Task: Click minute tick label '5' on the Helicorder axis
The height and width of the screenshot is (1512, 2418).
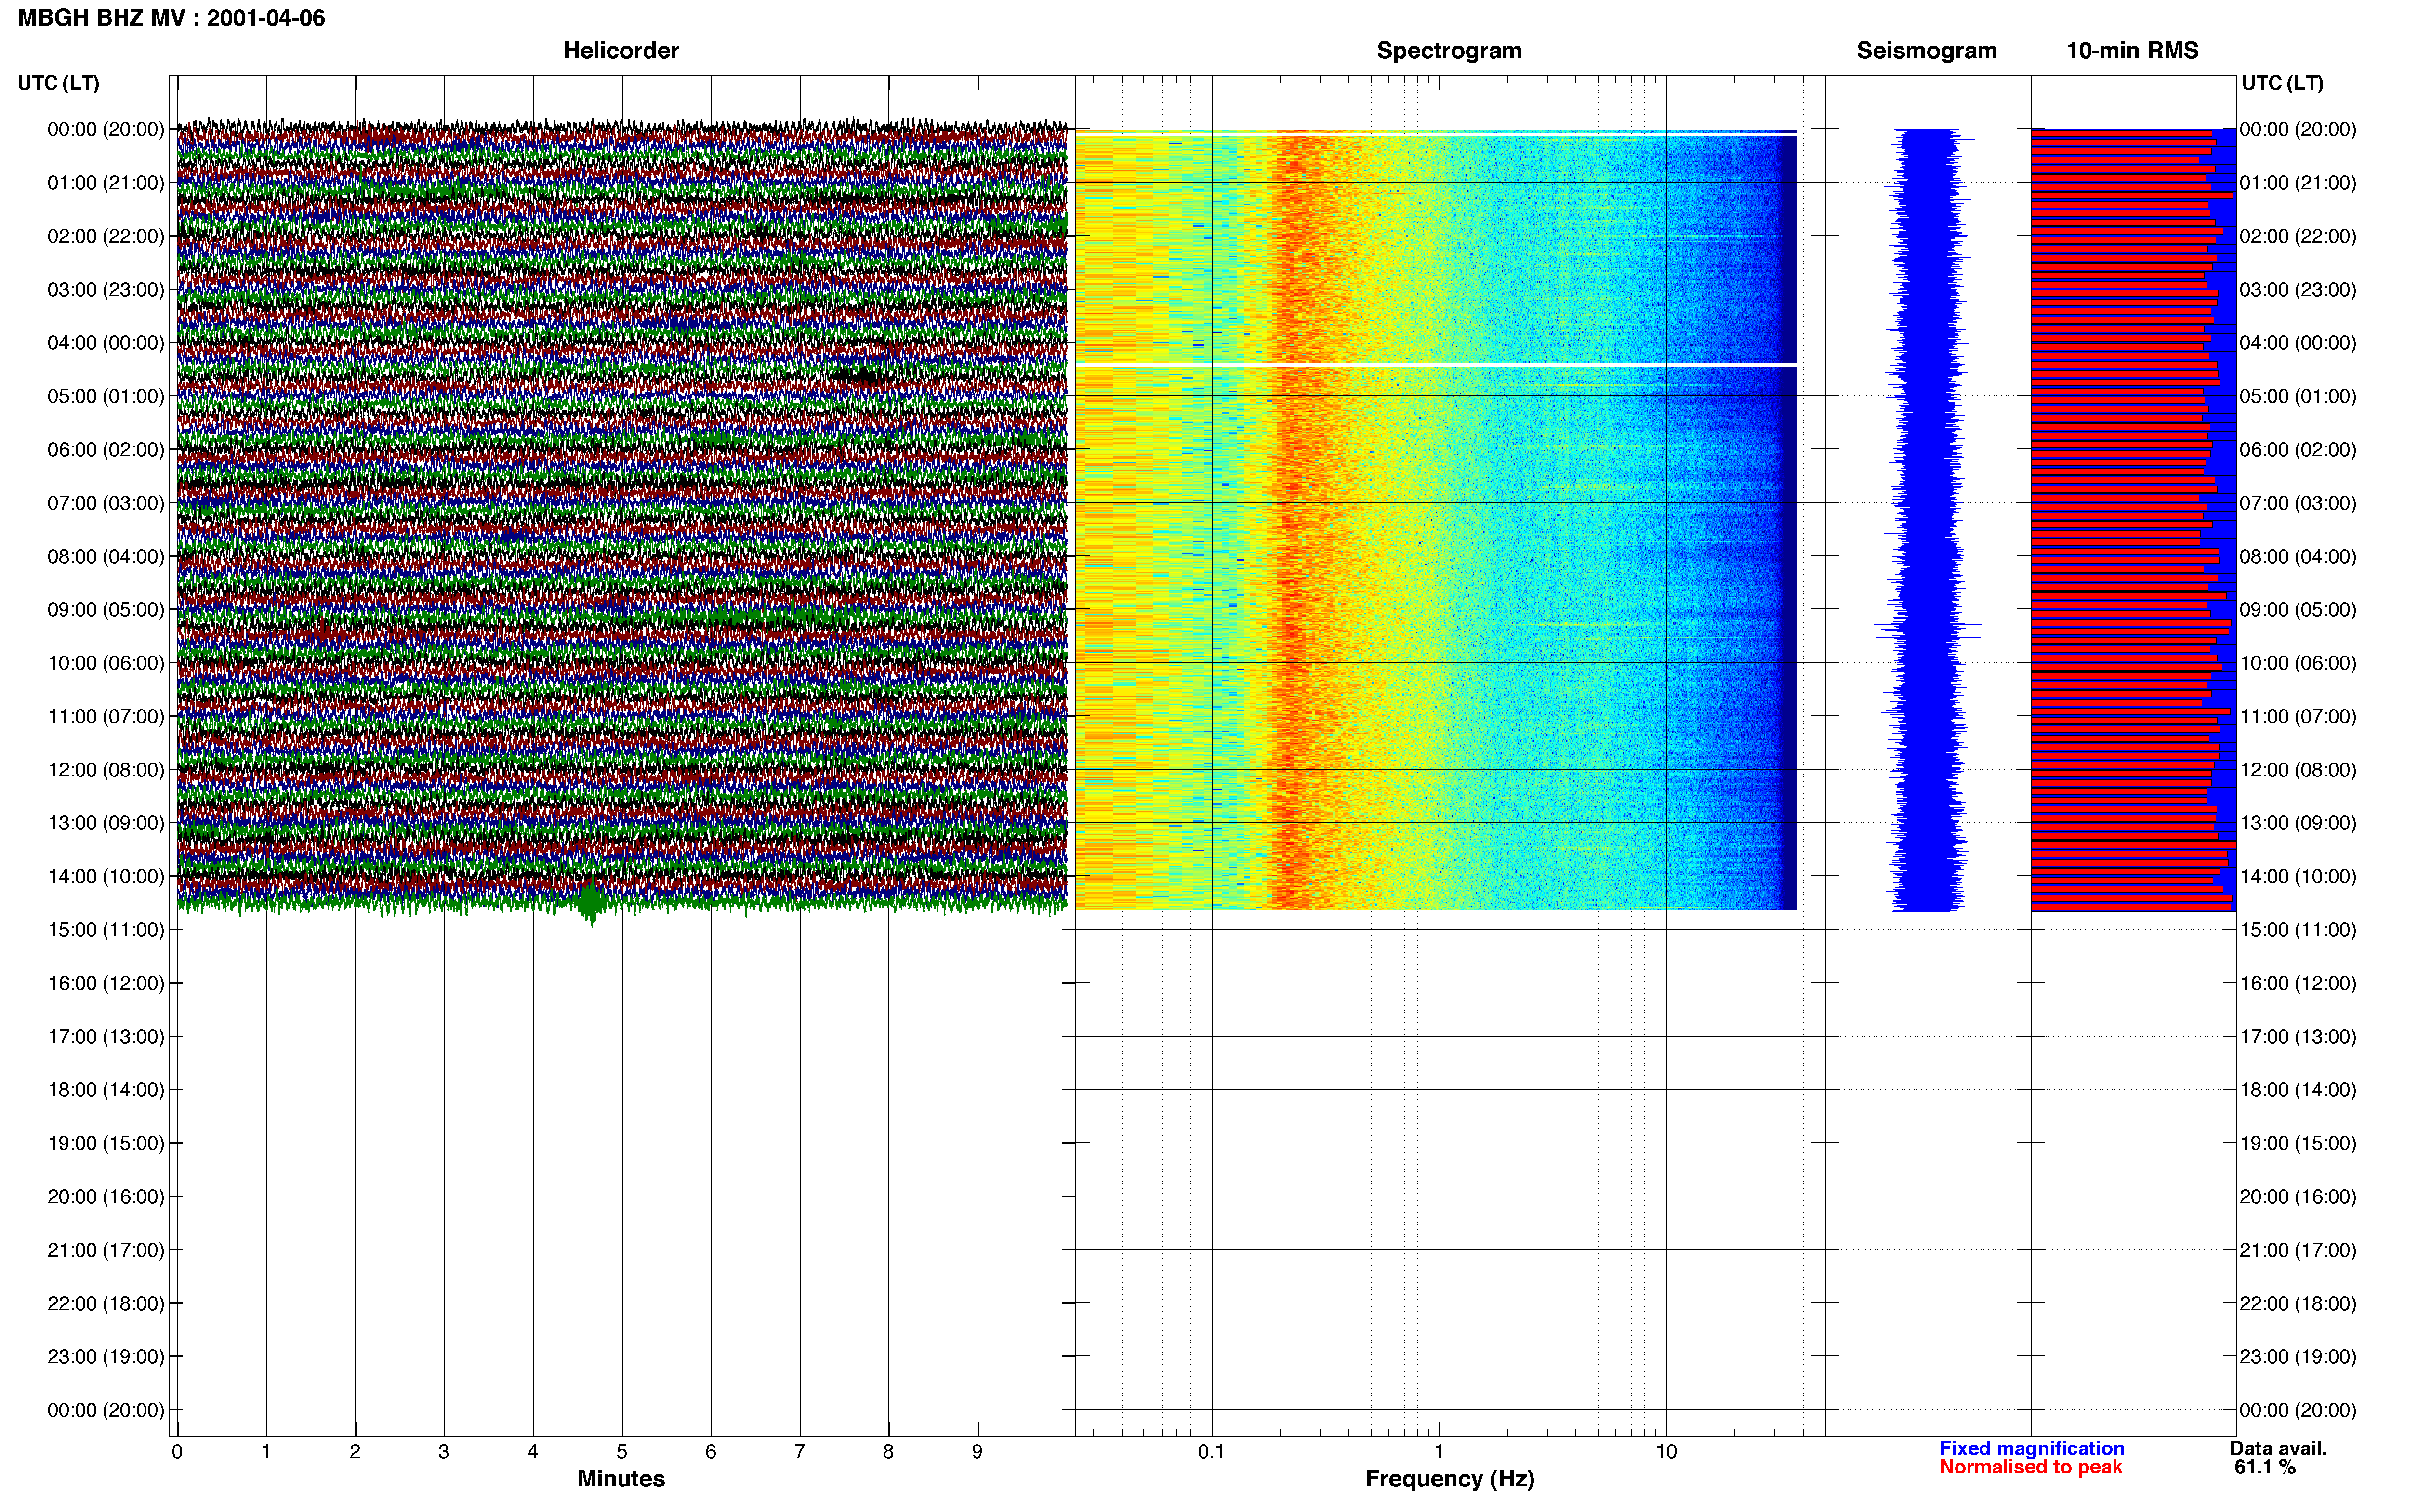Action: click(x=622, y=1451)
